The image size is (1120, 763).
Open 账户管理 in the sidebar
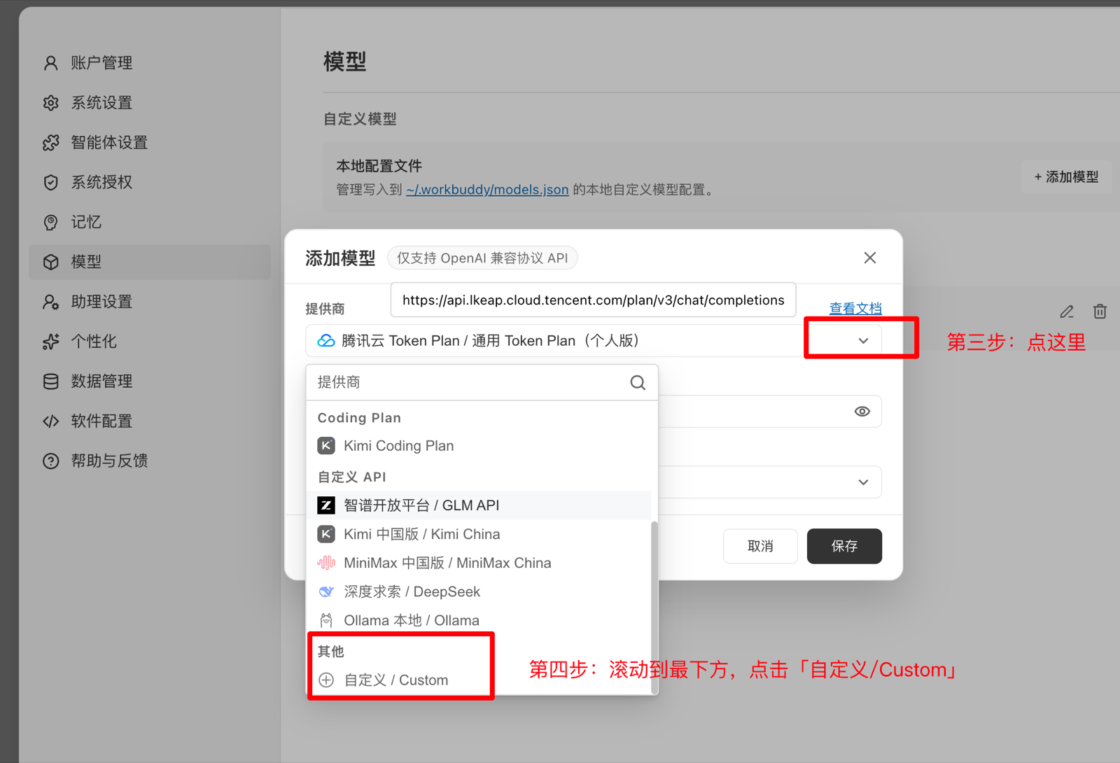150,63
